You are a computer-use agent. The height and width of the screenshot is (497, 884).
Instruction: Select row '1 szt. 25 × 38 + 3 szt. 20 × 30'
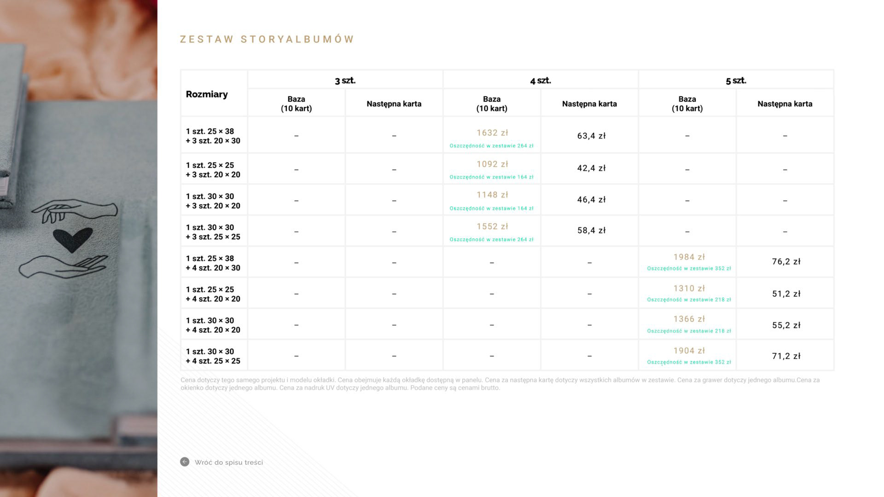tap(213, 136)
